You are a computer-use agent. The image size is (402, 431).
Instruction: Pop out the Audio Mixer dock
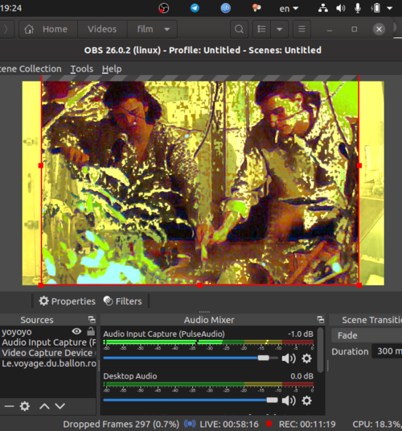tap(321, 319)
